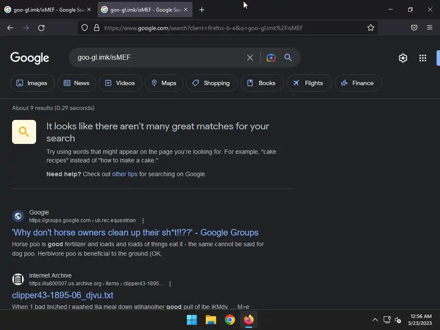Close the second active Google search tab
Screen dimensions: 440x330
tap(186, 9)
